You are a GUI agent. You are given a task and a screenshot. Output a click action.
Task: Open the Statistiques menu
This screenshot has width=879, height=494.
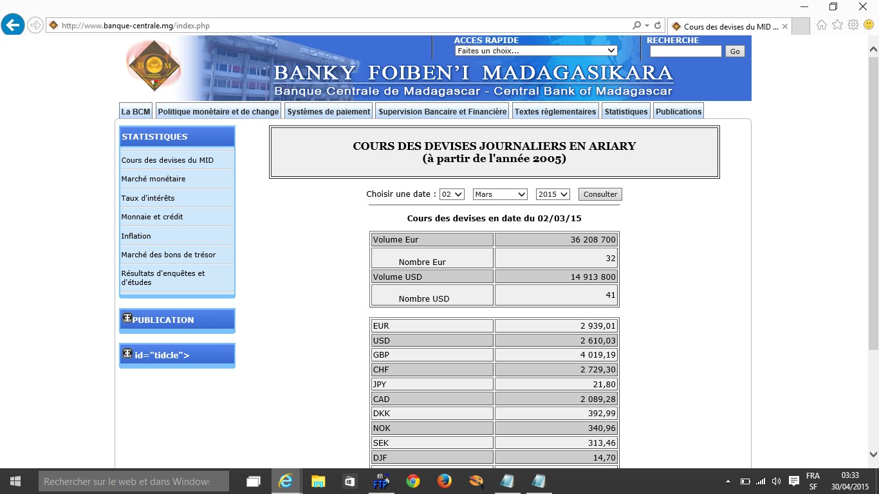(x=626, y=111)
